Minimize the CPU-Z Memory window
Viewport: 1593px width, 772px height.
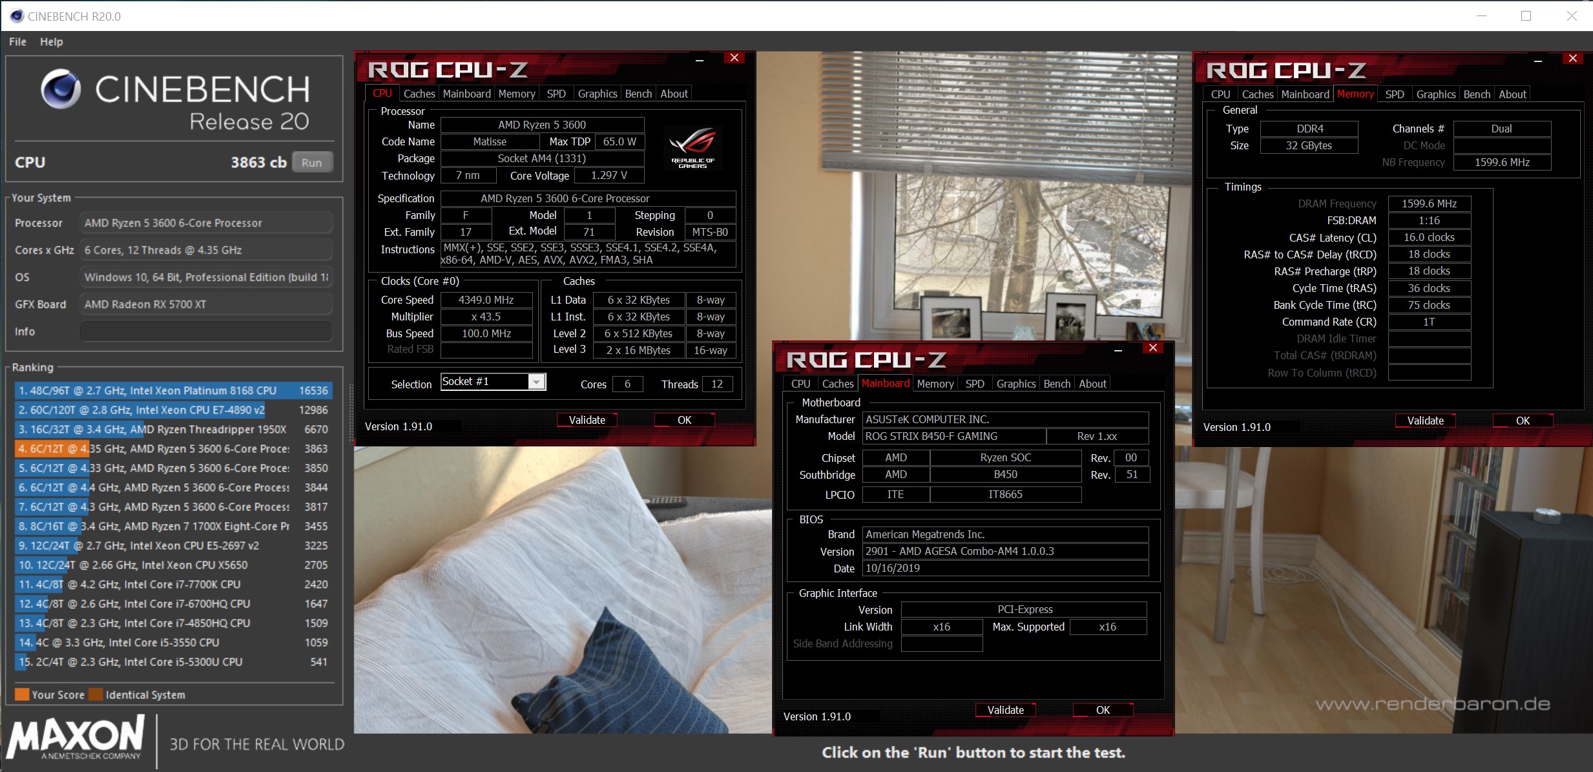pos(1538,60)
